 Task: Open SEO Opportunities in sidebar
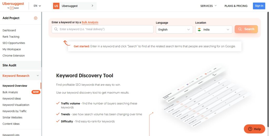click(14, 43)
